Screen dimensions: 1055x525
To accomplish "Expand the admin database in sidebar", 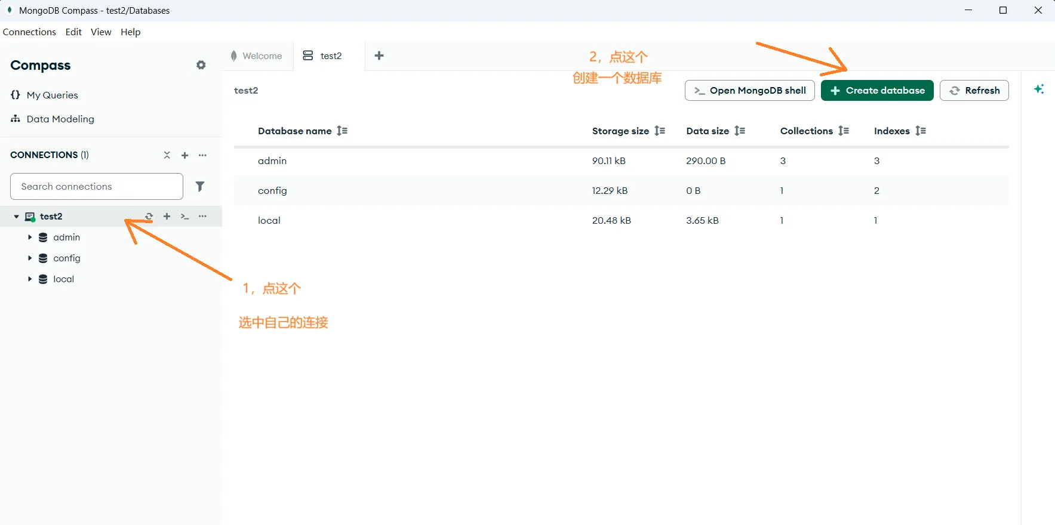I will tap(29, 237).
